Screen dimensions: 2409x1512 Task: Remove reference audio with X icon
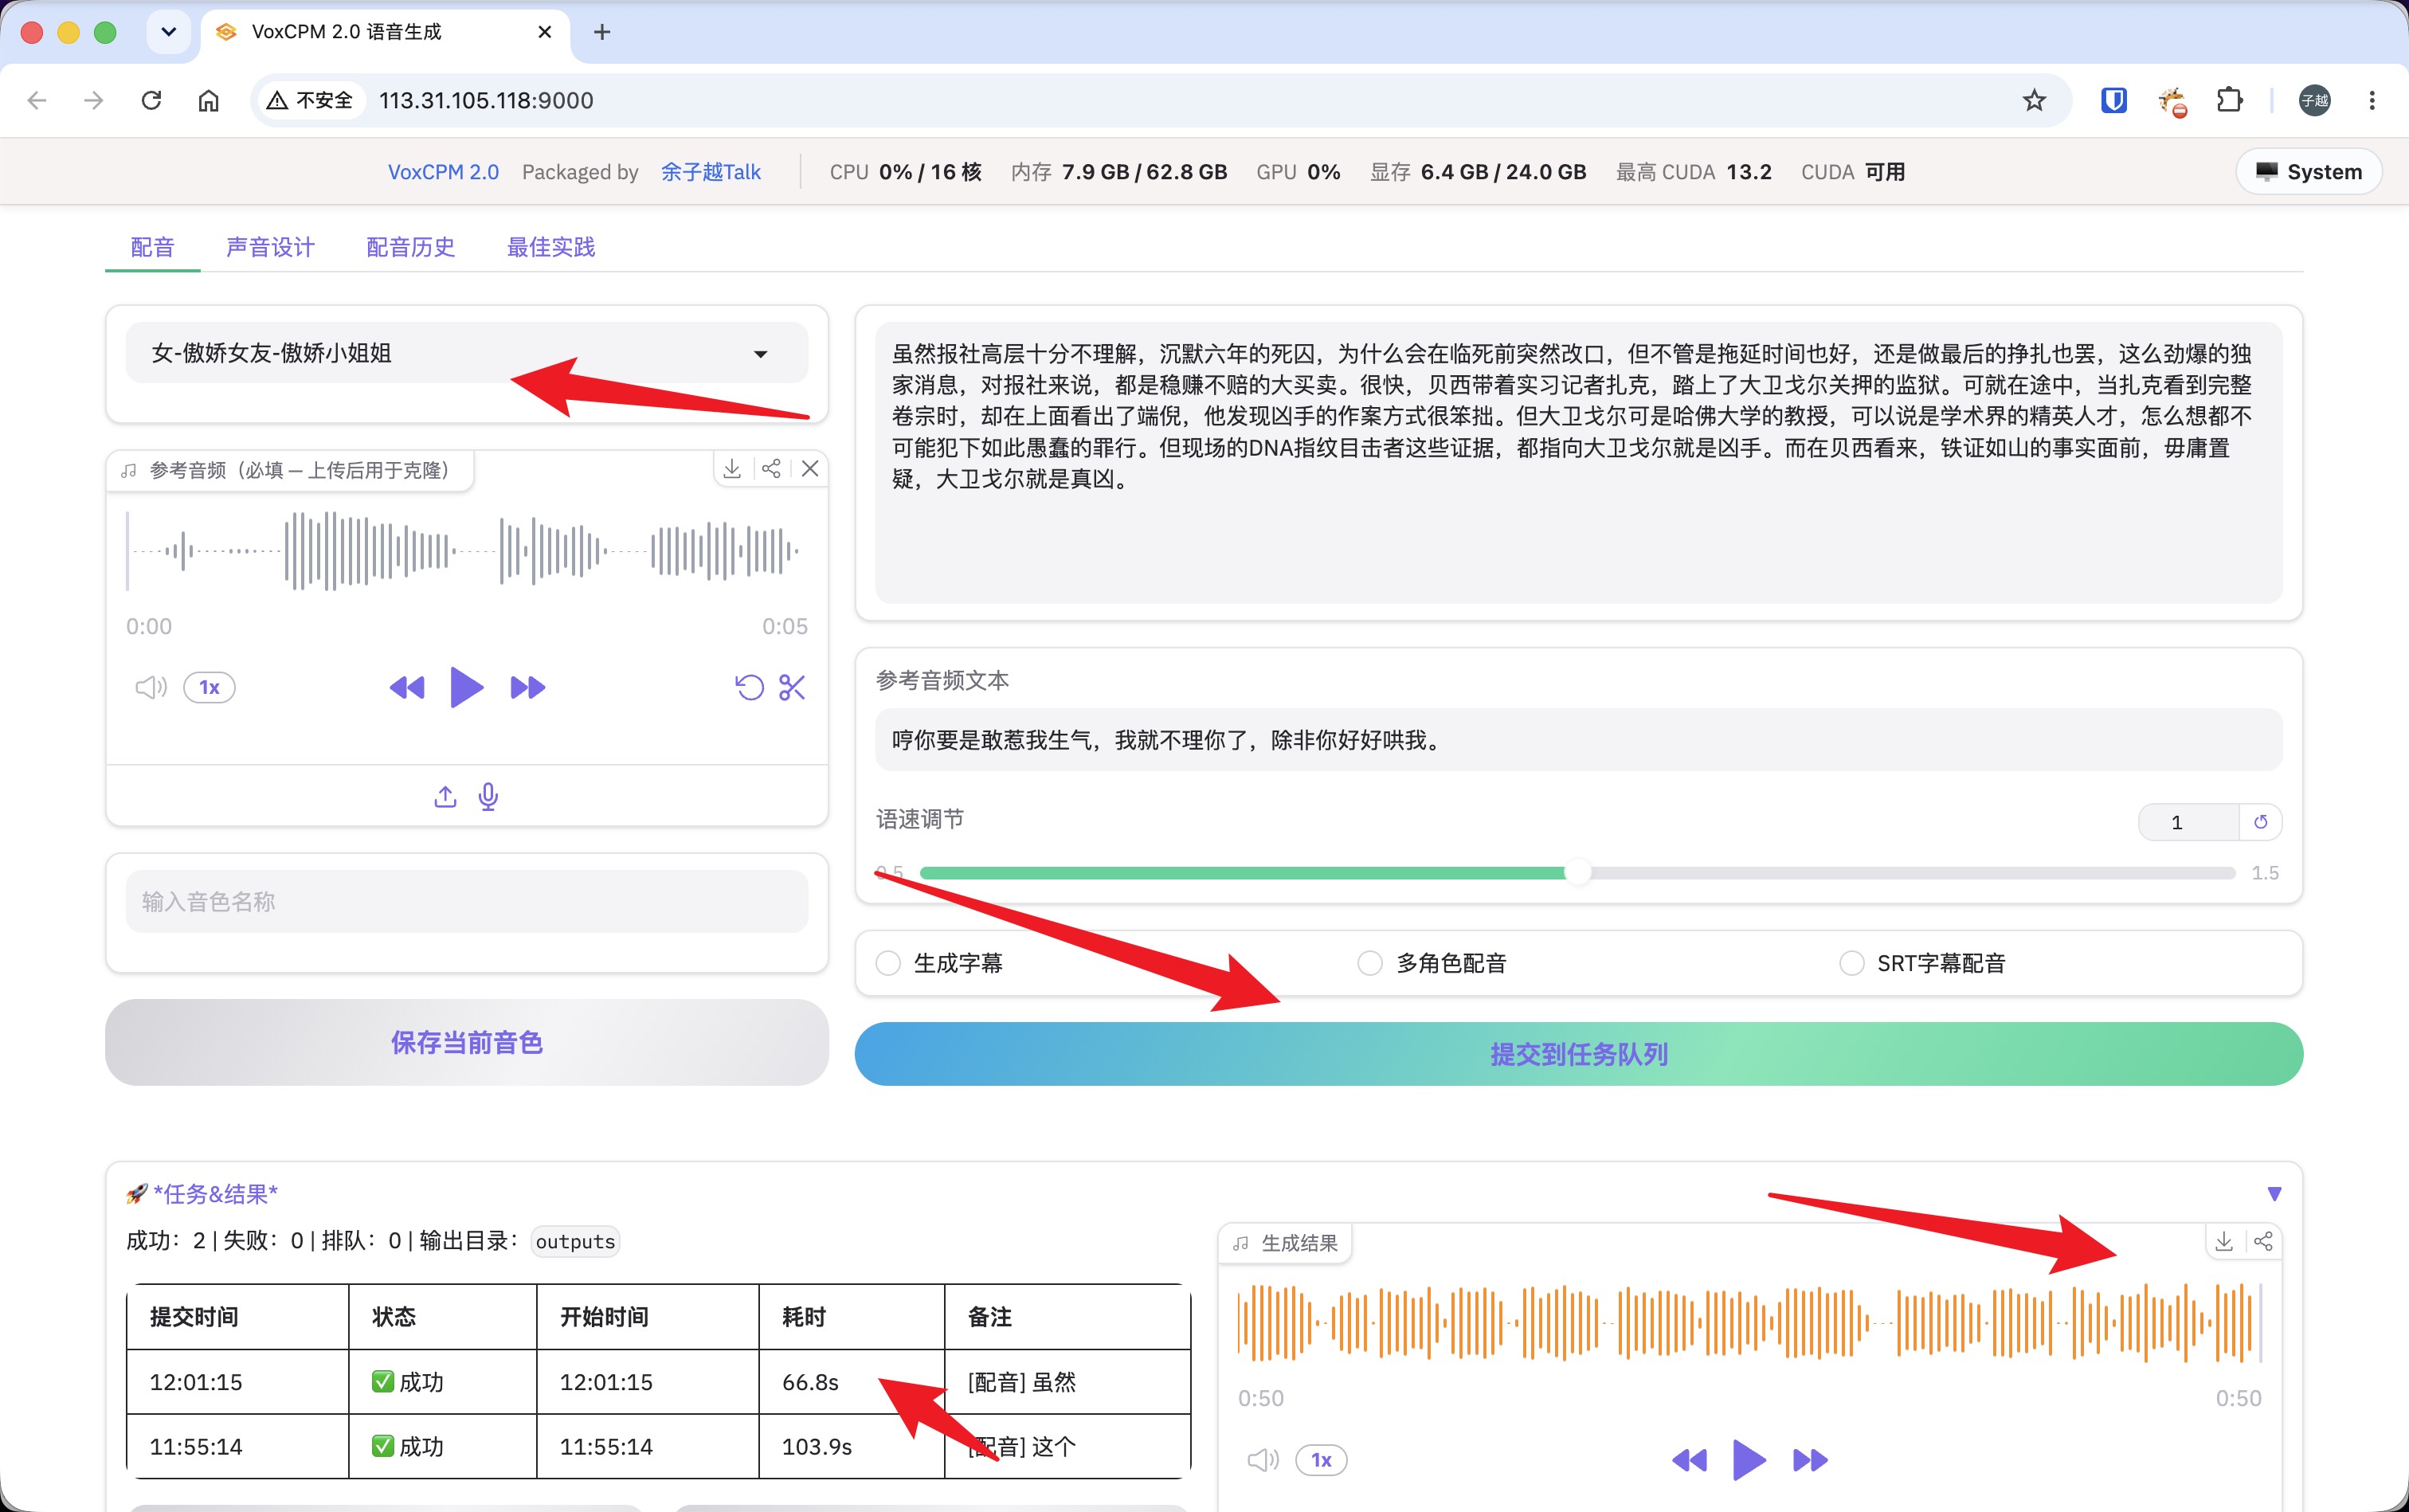(810, 468)
